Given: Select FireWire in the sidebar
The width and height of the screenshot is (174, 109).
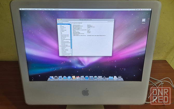Looking at the screenshot, I should [x=62, y=29].
